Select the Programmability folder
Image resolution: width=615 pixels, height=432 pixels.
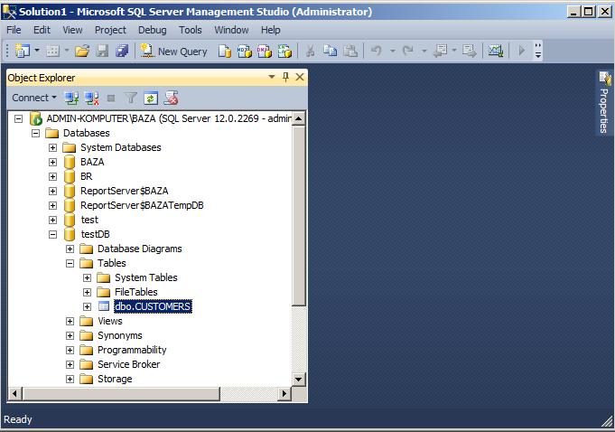(132, 350)
